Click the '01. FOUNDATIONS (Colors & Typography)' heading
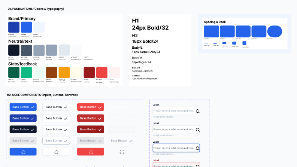297x167 pixels. (36, 9)
